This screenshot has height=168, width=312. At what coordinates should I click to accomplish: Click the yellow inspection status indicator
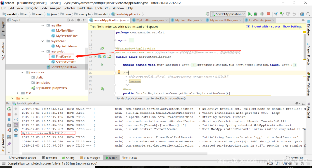coord(304,32)
